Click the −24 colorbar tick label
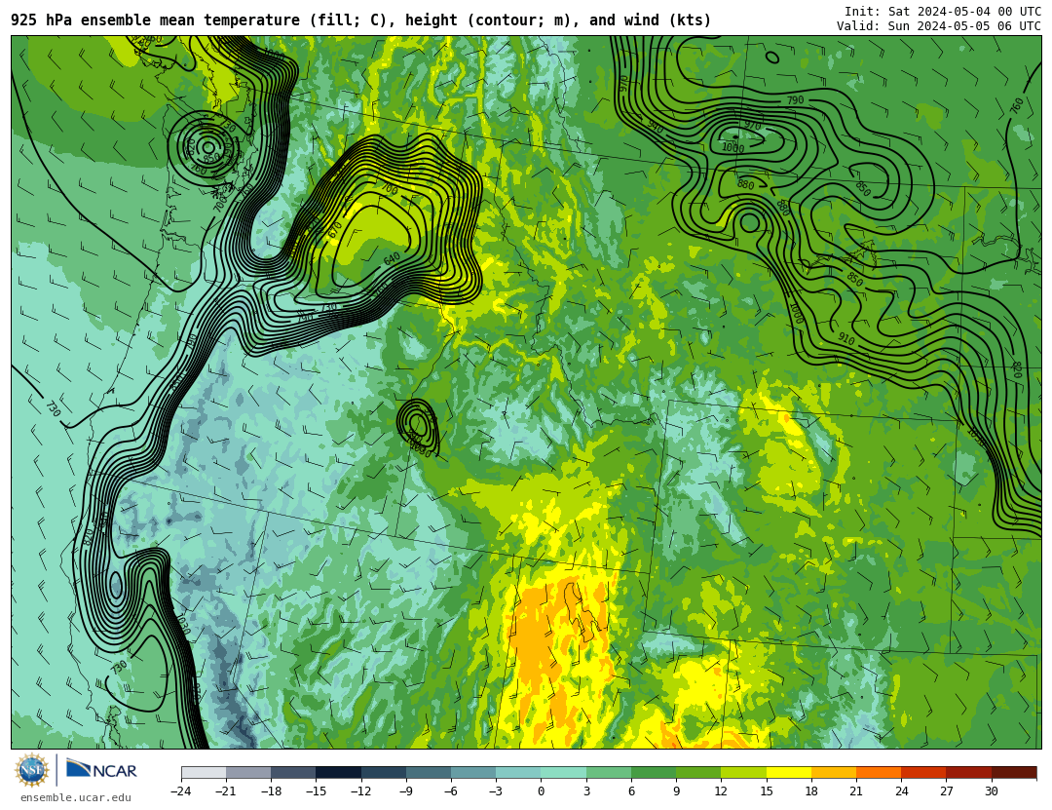The width and height of the screenshot is (1052, 810). pyautogui.click(x=180, y=791)
